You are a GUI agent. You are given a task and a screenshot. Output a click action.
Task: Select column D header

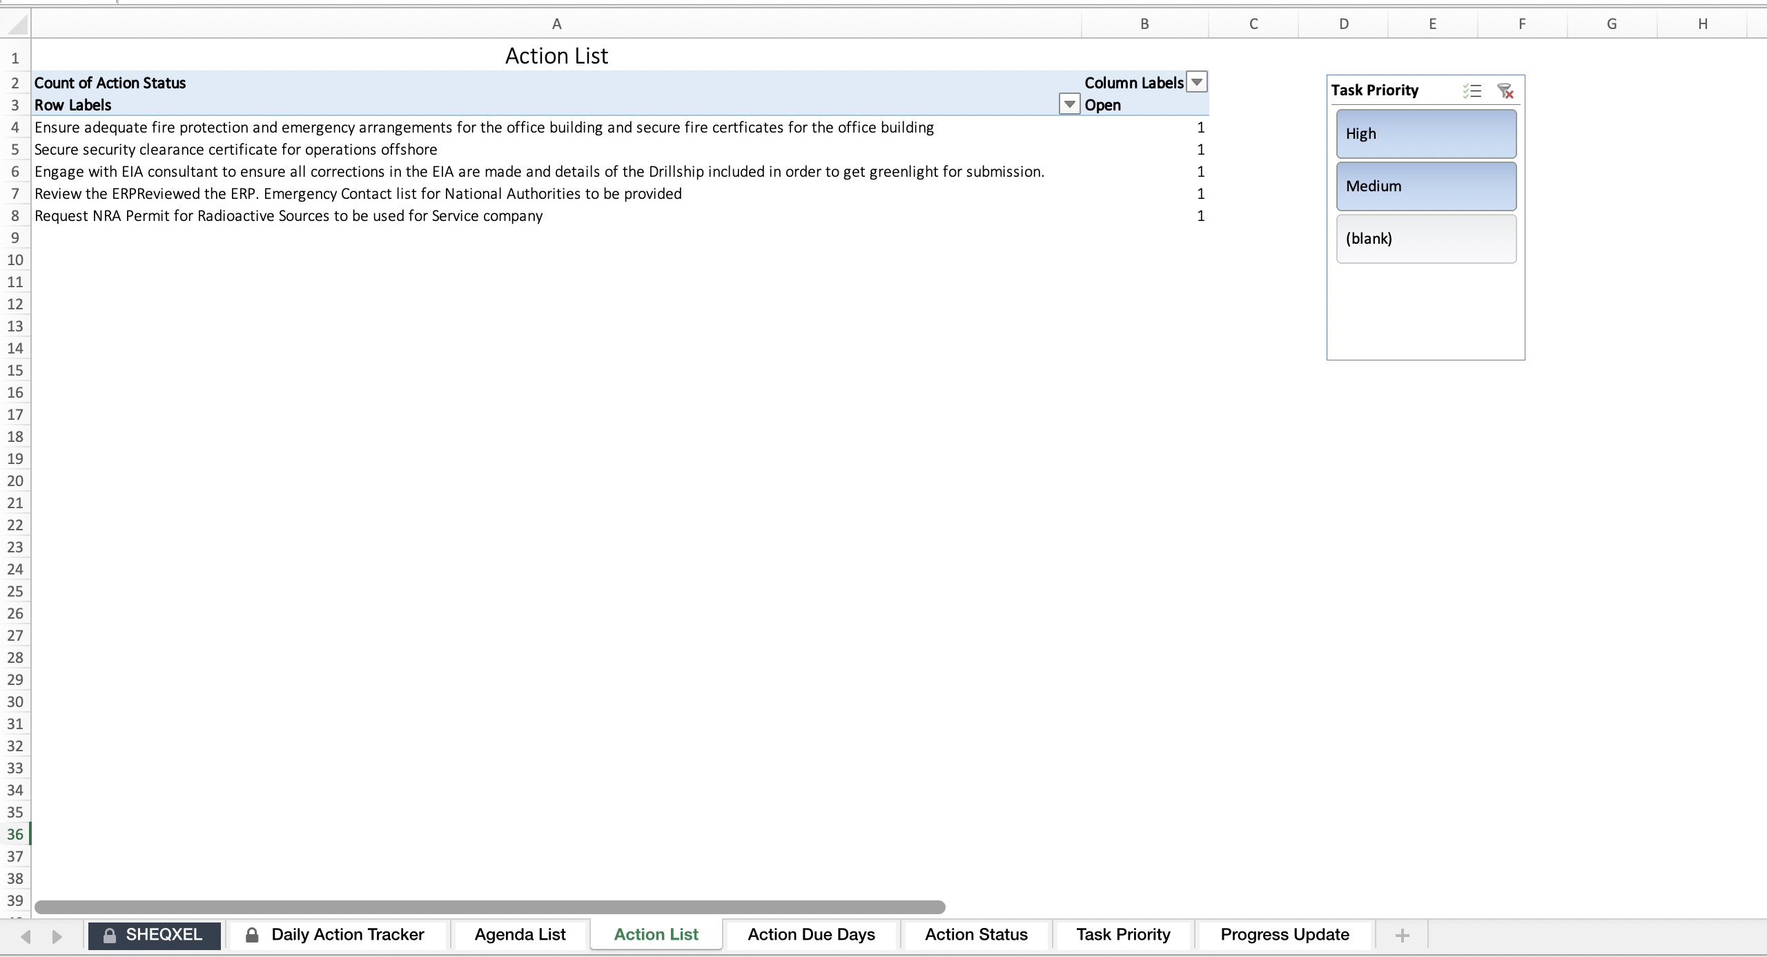[1343, 24]
